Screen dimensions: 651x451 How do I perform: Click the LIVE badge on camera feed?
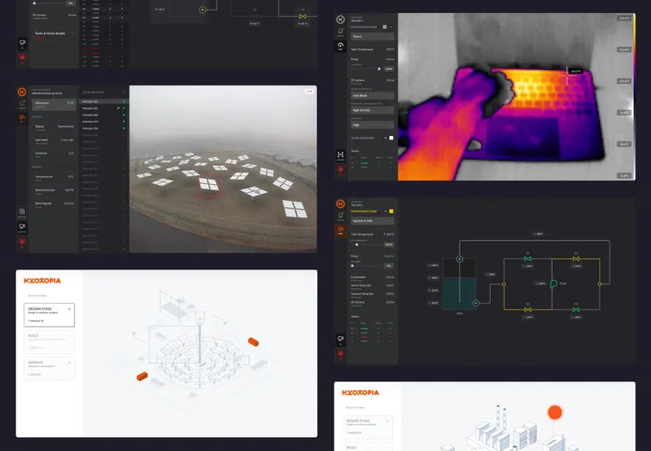pos(309,91)
